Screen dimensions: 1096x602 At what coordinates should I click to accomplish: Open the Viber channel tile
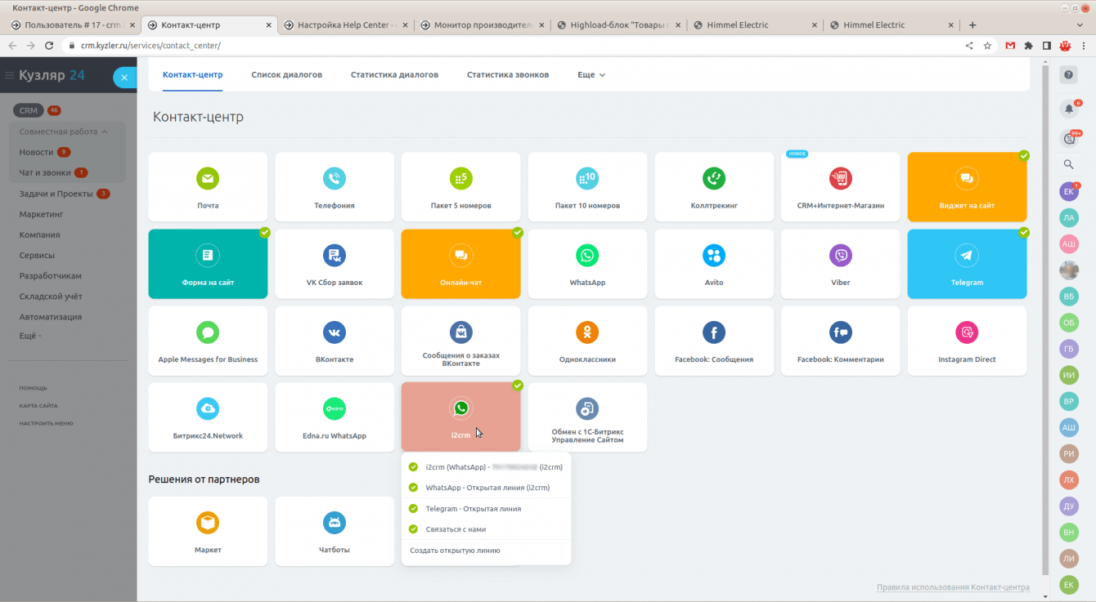[841, 264]
